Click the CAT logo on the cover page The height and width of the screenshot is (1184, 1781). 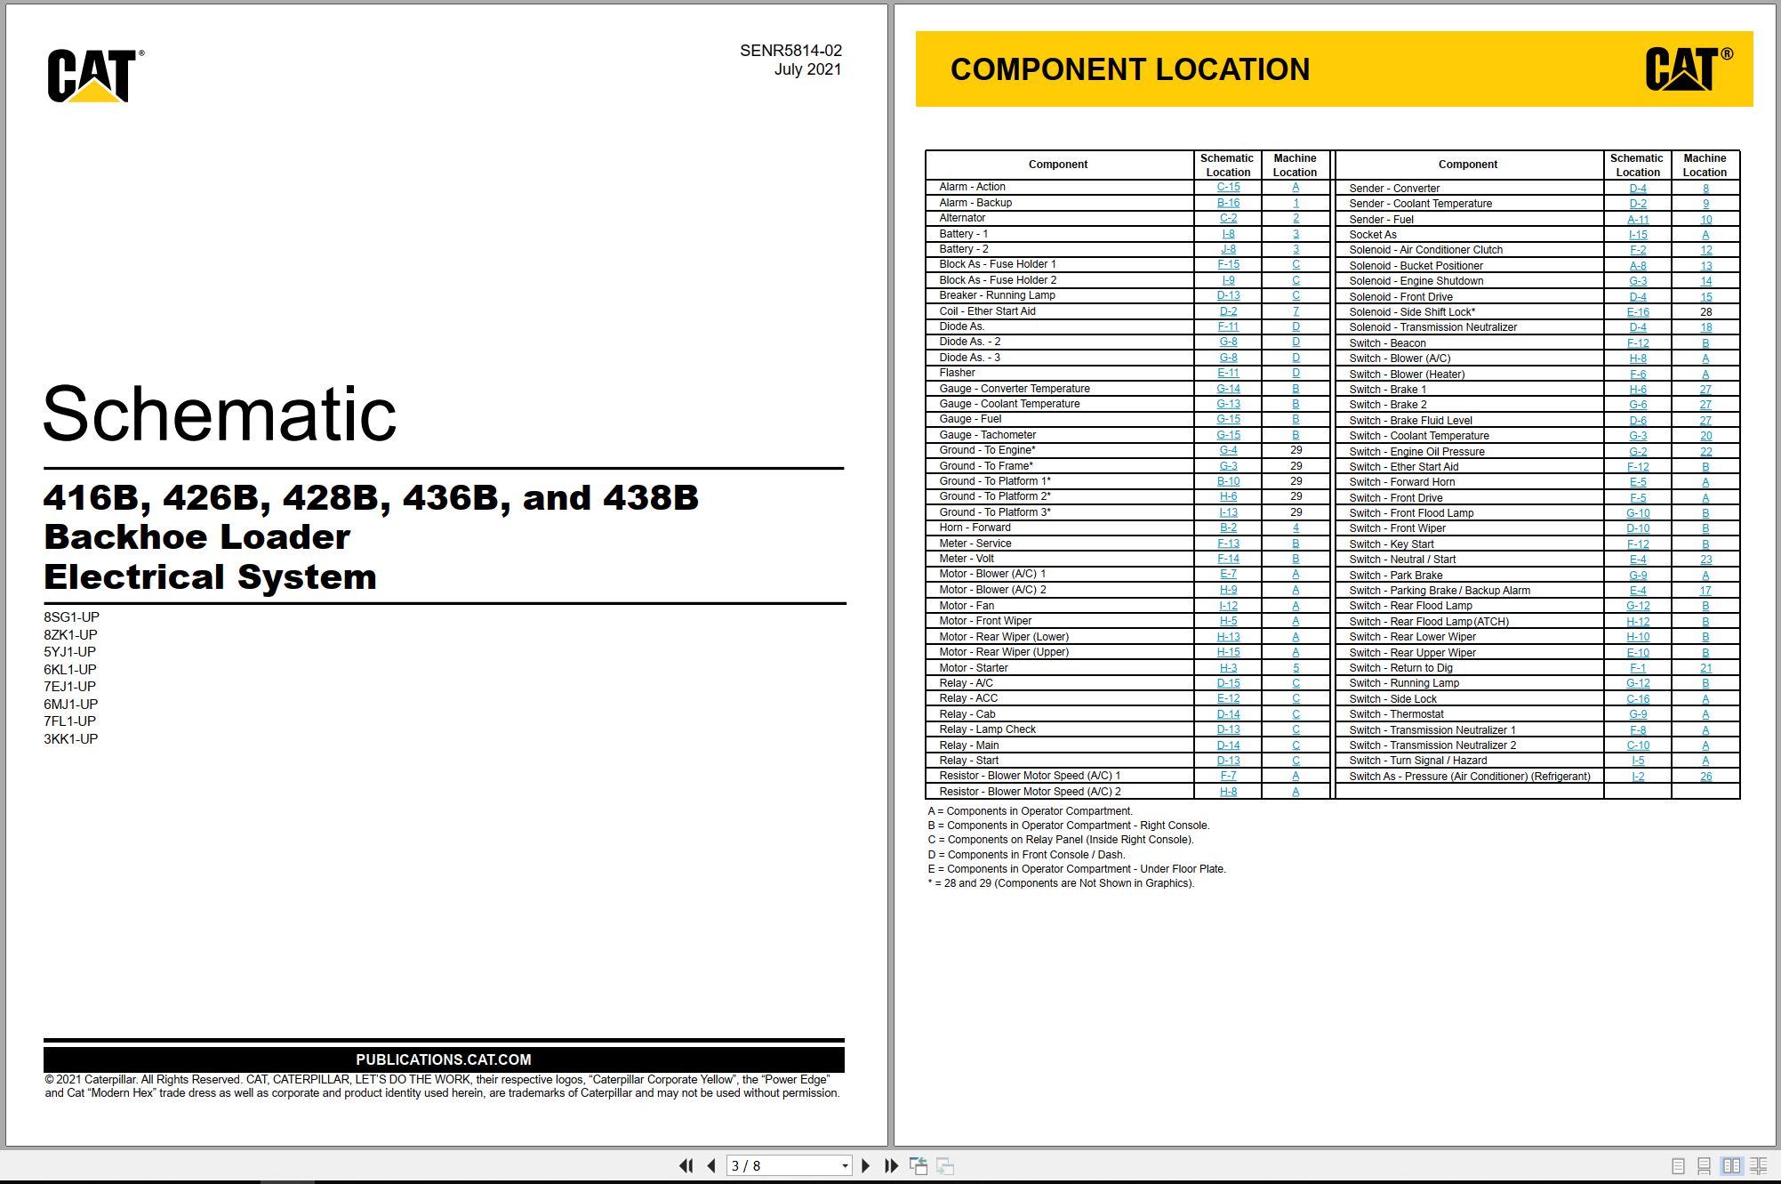coord(95,76)
